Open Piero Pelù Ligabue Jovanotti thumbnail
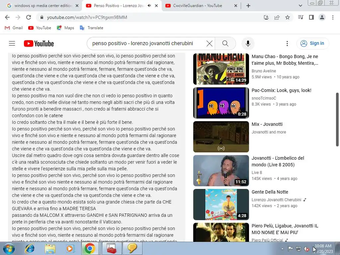 pyautogui.click(x=221, y=232)
